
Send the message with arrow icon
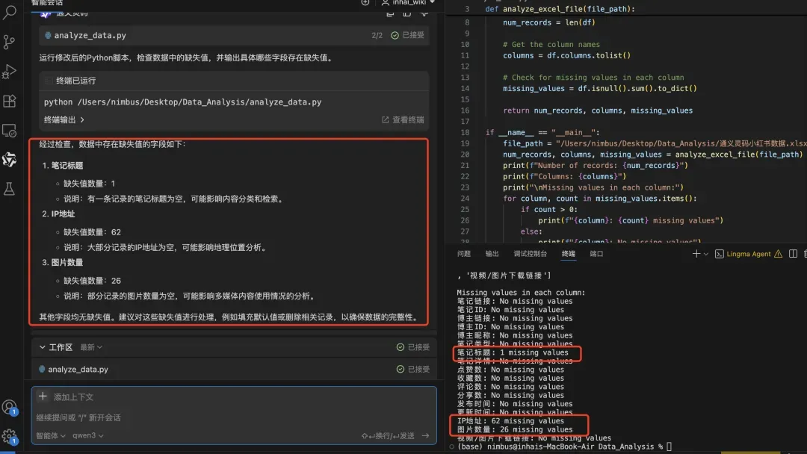coord(426,435)
